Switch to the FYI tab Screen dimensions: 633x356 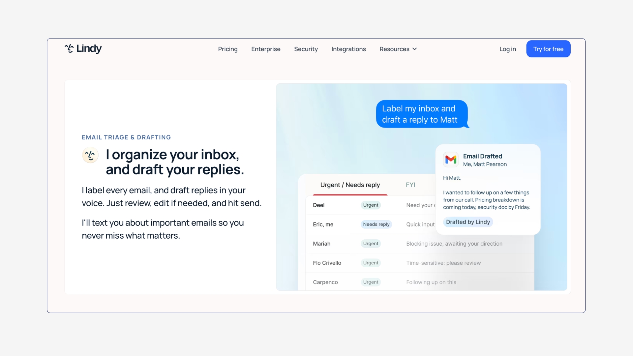pyautogui.click(x=410, y=185)
